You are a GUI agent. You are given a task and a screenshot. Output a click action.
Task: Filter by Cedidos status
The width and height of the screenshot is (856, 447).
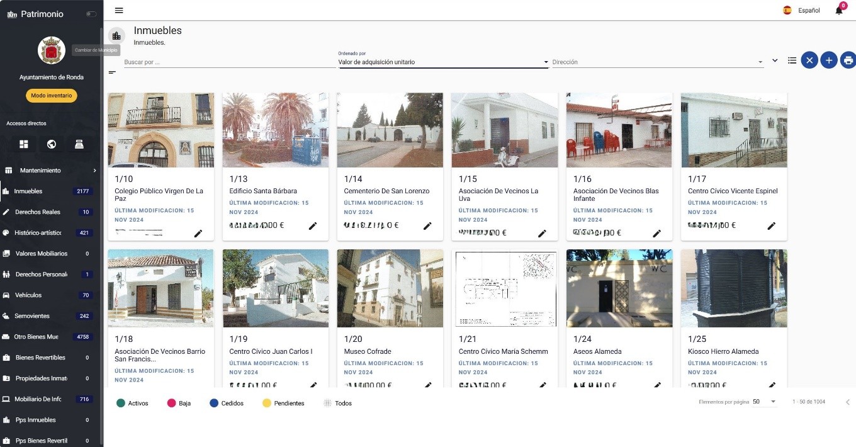click(x=226, y=403)
